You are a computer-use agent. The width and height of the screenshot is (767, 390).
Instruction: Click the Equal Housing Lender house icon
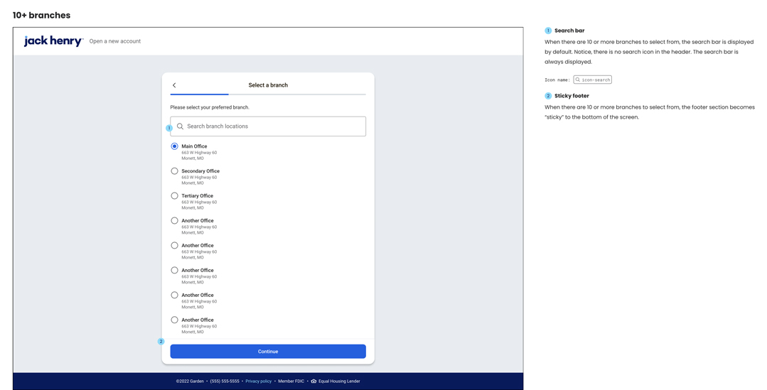click(313, 381)
